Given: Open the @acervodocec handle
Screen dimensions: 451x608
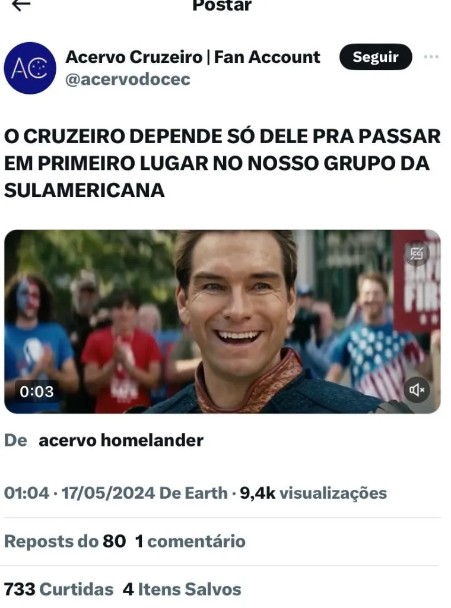Looking at the screenshot, I should [x=128, y=80].
